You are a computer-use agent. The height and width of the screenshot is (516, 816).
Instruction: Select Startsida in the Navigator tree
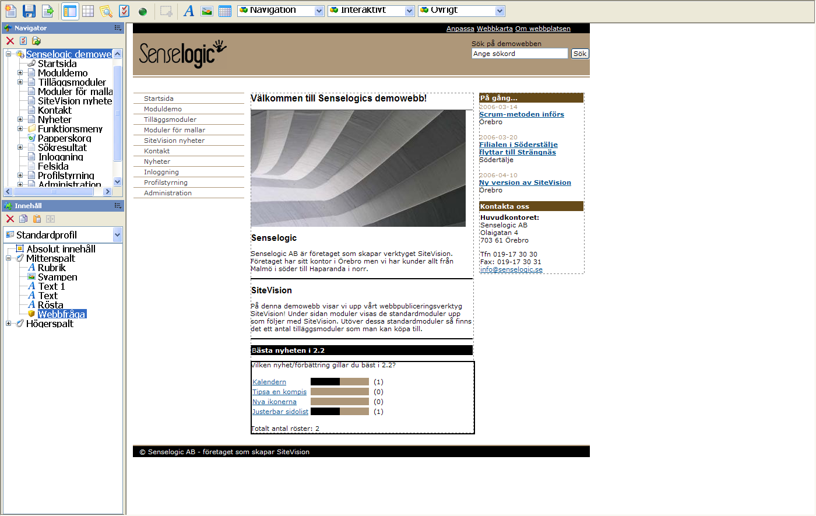[x=57, y=64]
